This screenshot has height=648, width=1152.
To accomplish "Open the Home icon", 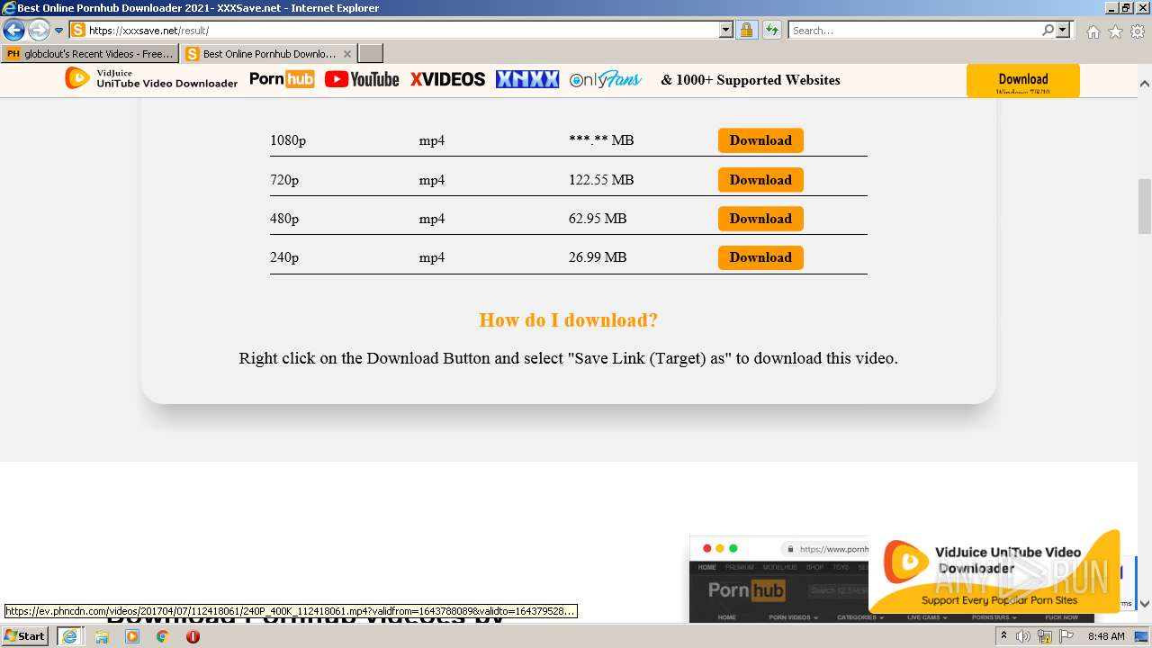I will [1093, 31].
